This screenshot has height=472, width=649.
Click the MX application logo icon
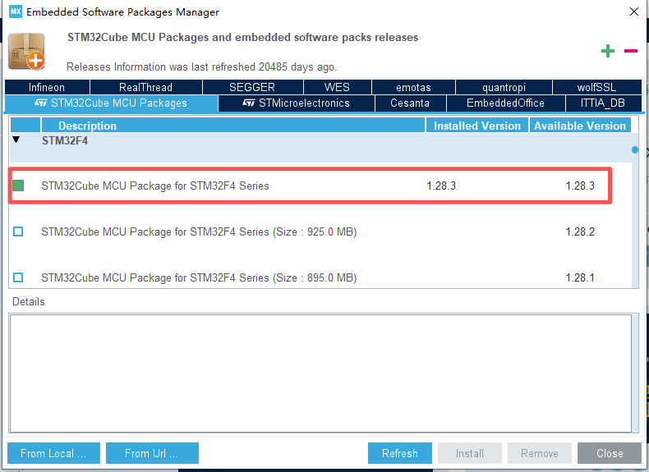14,12
